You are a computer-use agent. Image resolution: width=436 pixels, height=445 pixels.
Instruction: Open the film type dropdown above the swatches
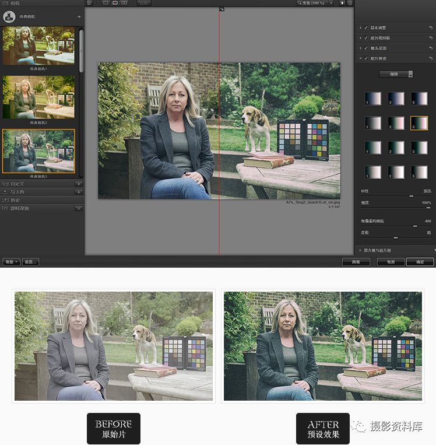396,74
